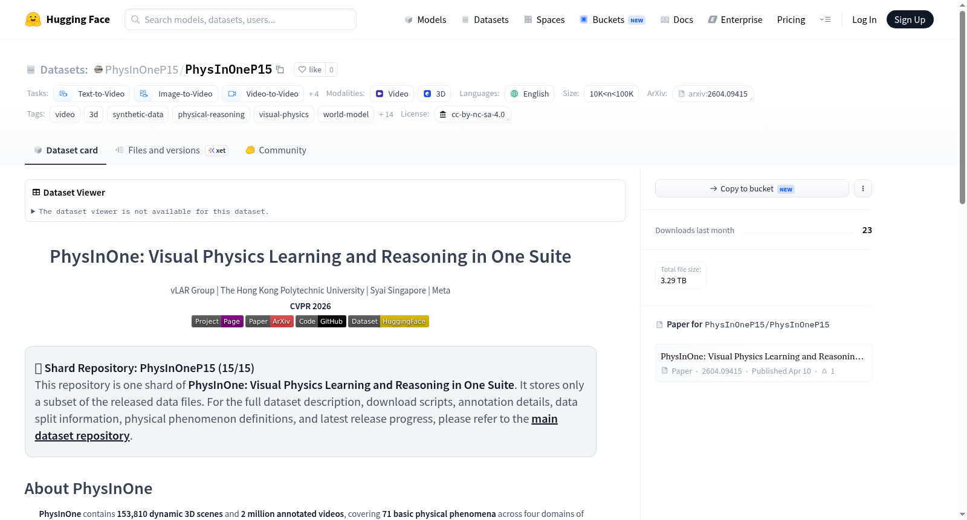Click the page scroll-down arrow
The height and width of the screenshot is (520, 967).
962,515
